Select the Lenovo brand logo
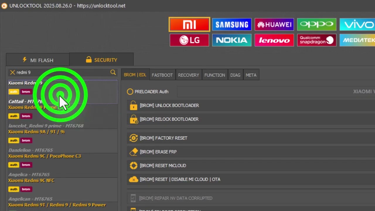This screenshot has width=375, height=211. 274,40
